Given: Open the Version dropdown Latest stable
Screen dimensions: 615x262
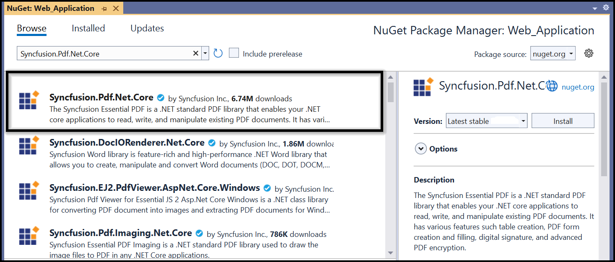Looking at the screenshot, I should pyautogui.click(x=487, y=121).
